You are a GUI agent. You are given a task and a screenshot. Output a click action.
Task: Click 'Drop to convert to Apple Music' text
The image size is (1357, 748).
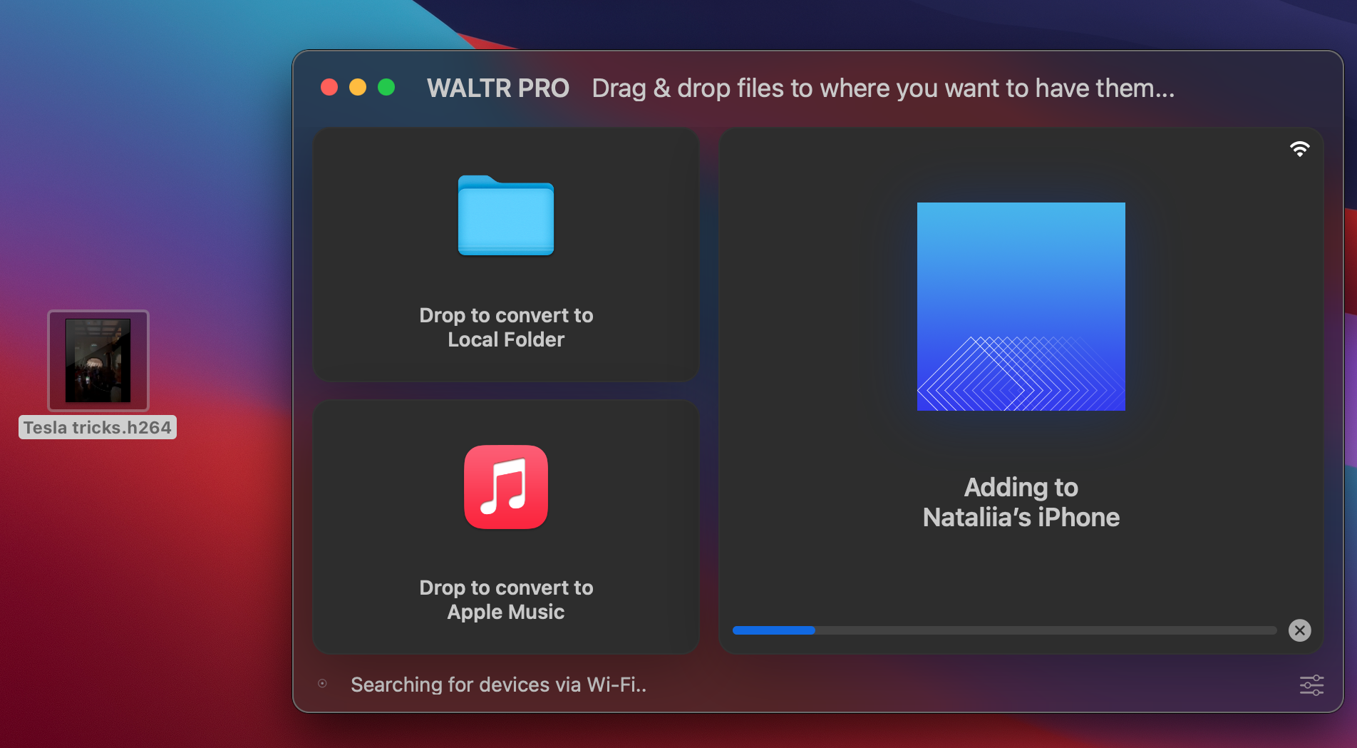(x=506, y=600)
